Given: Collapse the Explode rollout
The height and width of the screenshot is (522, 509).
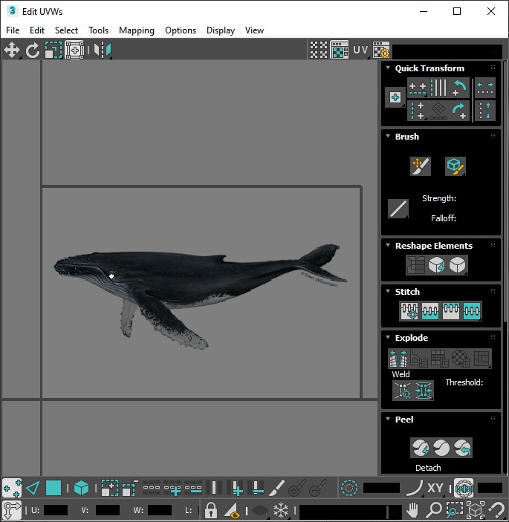Looking at the screenshot, I should click(x=388, y=337).
